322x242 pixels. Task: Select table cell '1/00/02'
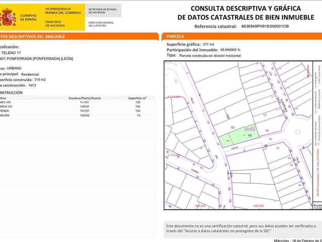(x=85, y=116)
